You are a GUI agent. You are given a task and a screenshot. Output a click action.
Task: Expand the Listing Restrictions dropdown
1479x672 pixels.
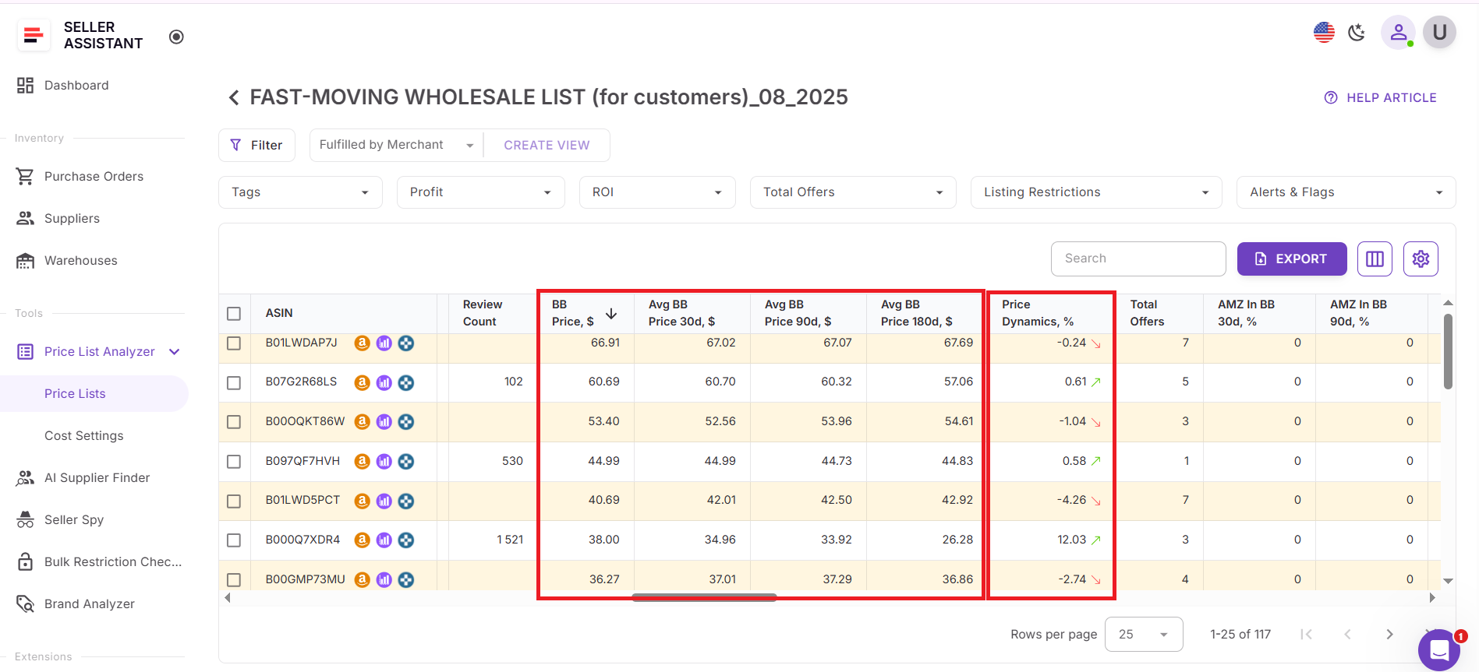[x=1095, y=192]
